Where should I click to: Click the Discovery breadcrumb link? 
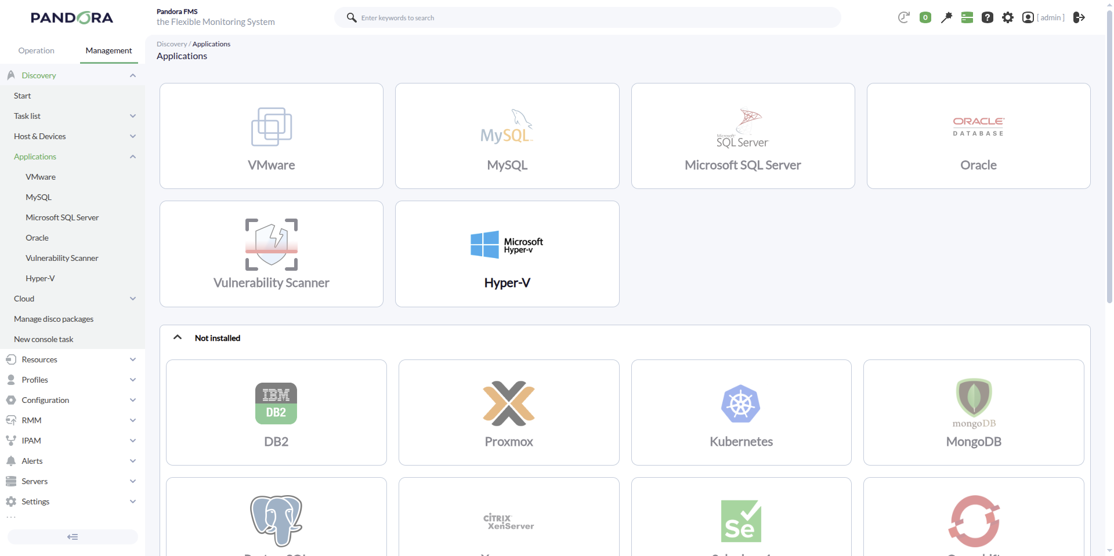[x=172, y=44]
